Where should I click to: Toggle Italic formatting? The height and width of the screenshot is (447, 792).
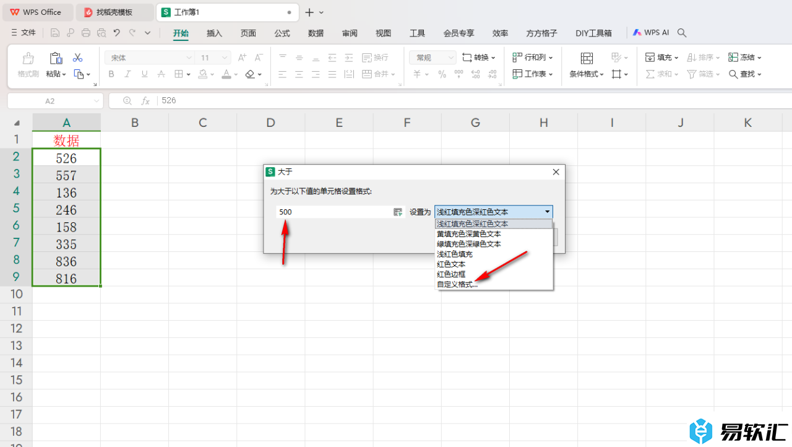pos(128,74)
